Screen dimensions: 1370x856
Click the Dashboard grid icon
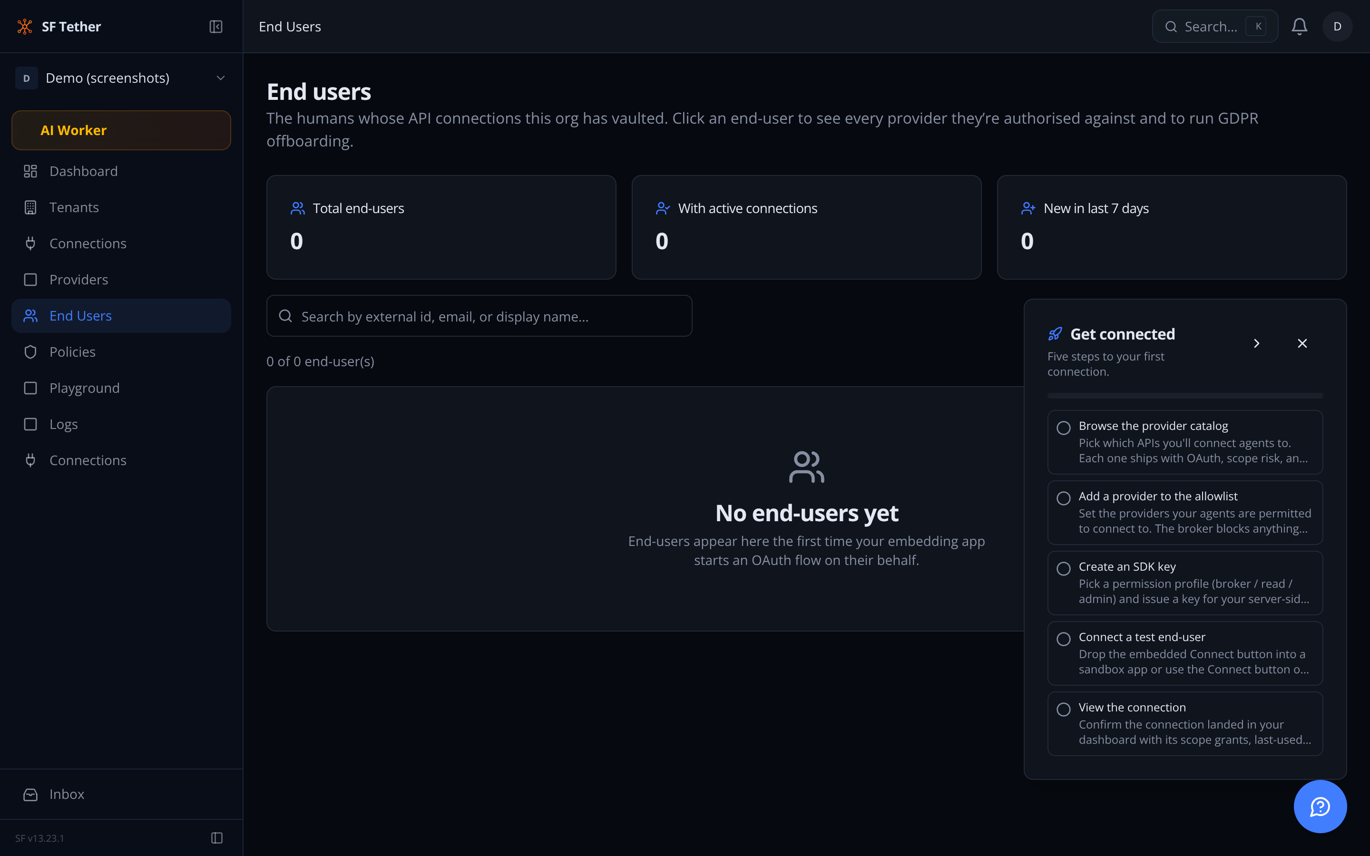[30, 171]
